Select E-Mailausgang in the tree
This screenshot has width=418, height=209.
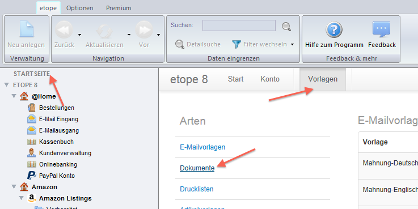[x=59, y=130]
